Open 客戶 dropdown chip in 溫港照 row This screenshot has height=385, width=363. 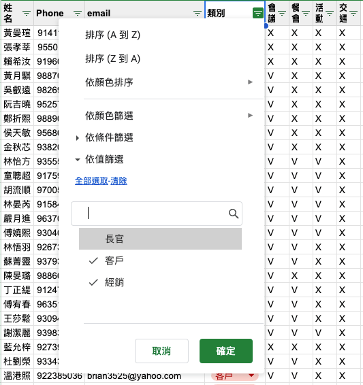click(235, 375)
